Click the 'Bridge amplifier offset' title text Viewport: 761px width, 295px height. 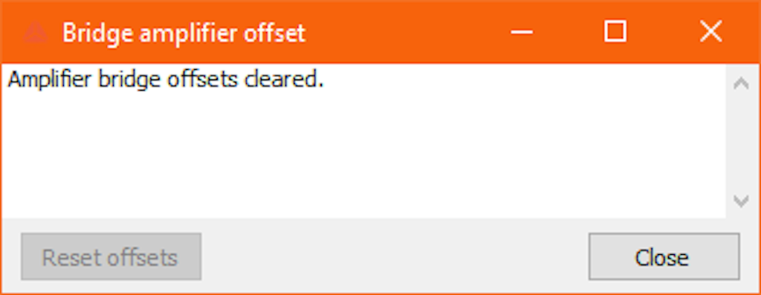coord(184,33)
